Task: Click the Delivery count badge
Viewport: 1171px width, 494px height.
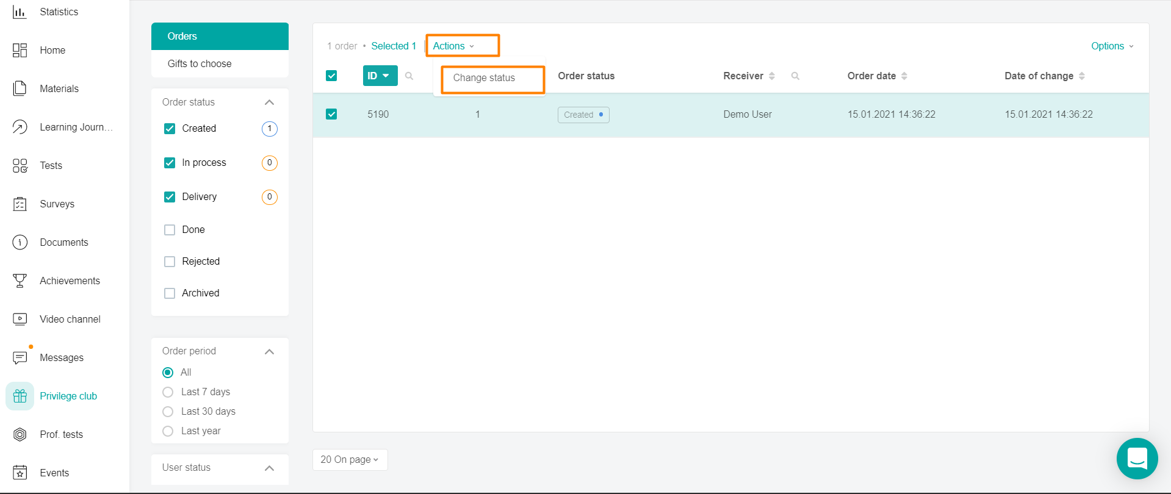Action: pyautogui.click(x=269, y=197)
